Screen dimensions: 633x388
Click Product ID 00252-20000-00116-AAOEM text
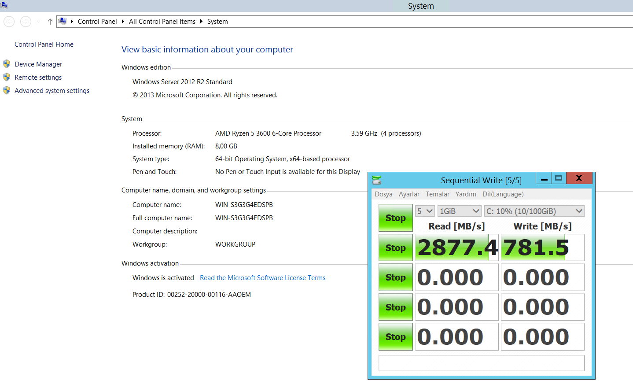pos(191,295)
